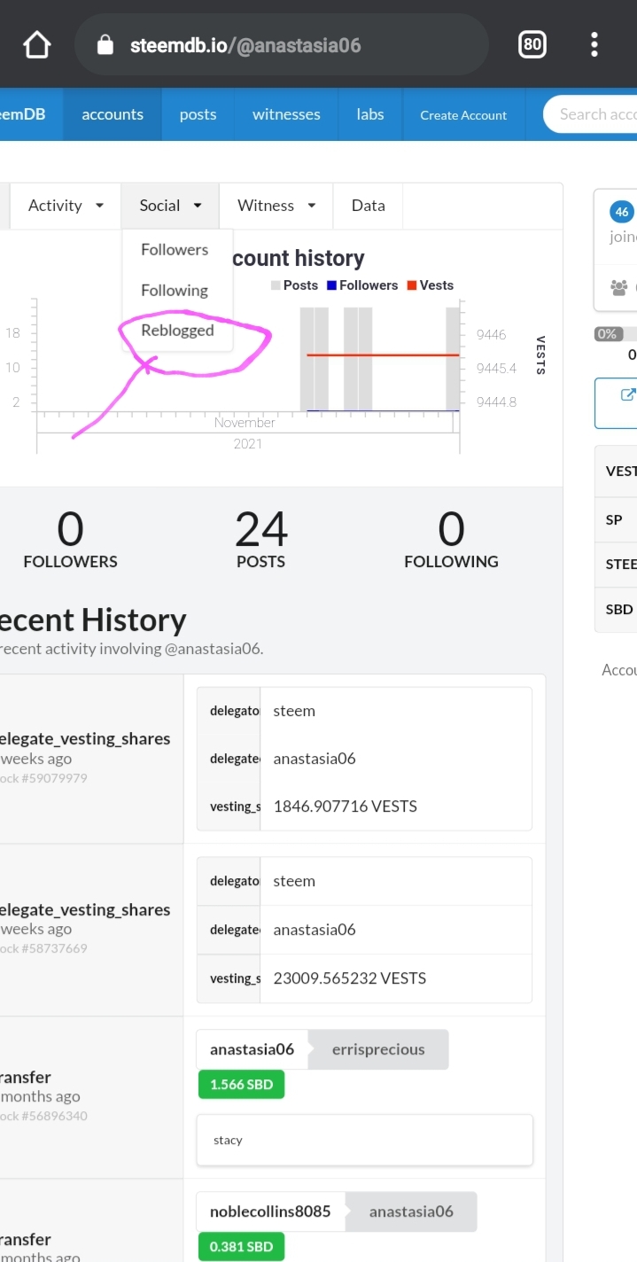
Task: Toggle the Posts legend swatch
Action: [276, 285]
